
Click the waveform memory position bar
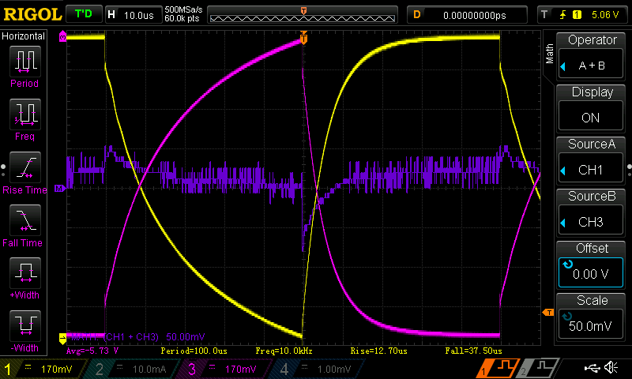304,15
